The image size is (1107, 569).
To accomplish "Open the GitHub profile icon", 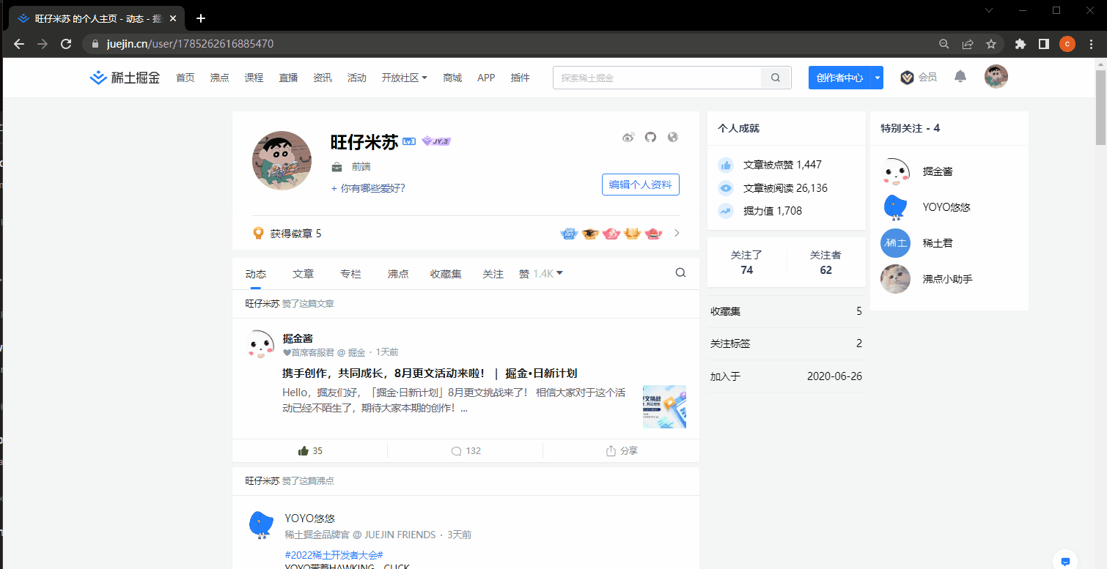I will tap(650, 137).
